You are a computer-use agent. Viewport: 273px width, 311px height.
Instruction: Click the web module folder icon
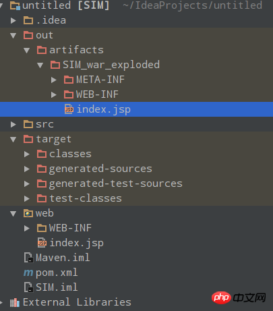coord(28,213)
